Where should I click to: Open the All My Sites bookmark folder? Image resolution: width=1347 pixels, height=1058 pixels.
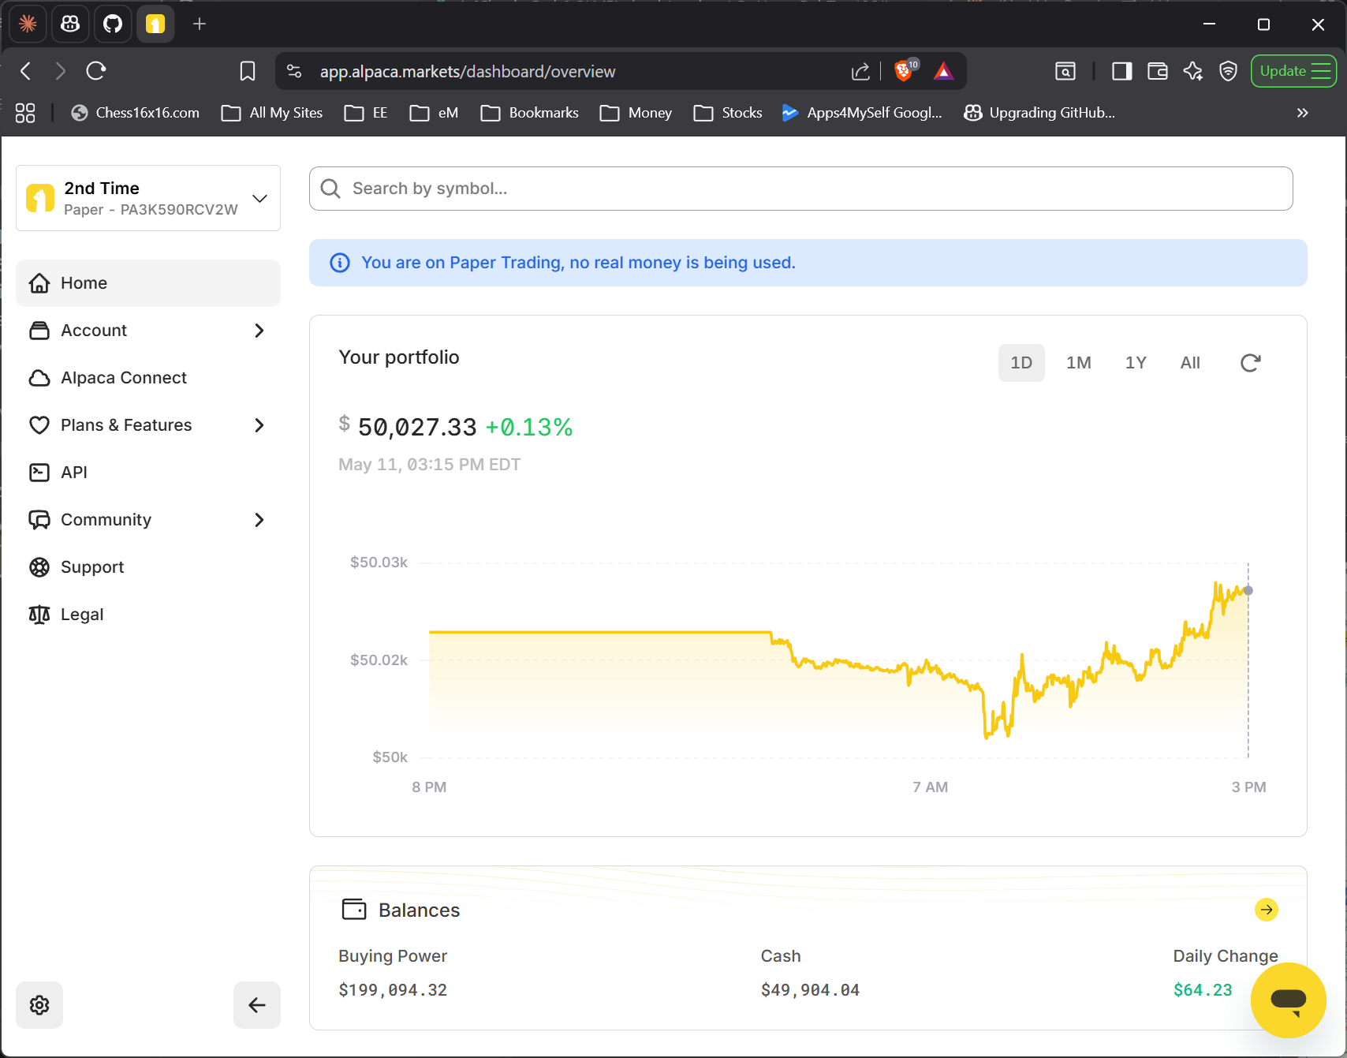point(272,113)
